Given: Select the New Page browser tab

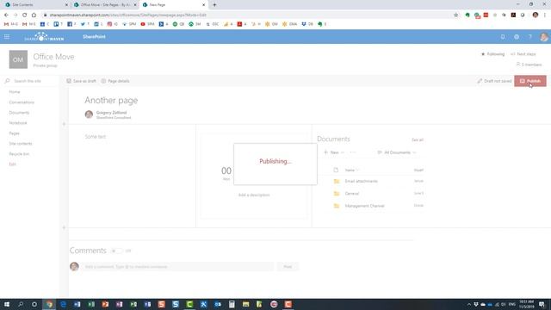Looking at the screenshot, I should pyautogui.click(x=174, y=5).
